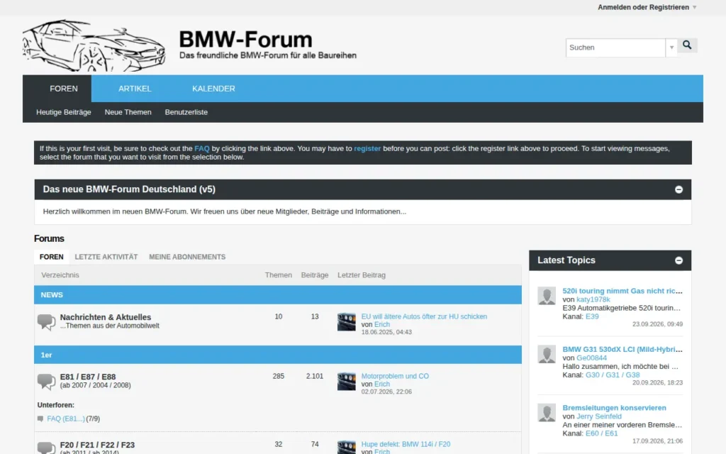The height and width of the screenshot is (454, 726).
Task: Open katy1978k user profile
Action: 593,300
